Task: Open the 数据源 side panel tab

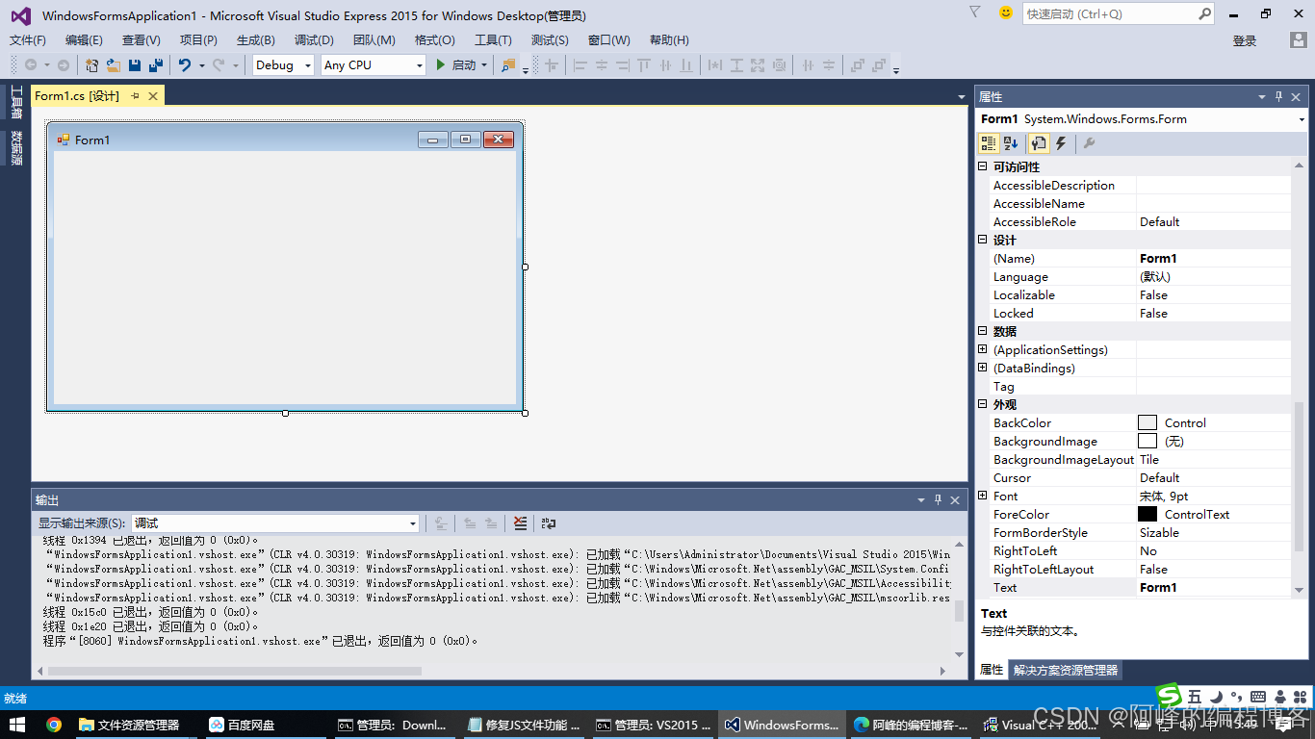Action: [16, 147]
